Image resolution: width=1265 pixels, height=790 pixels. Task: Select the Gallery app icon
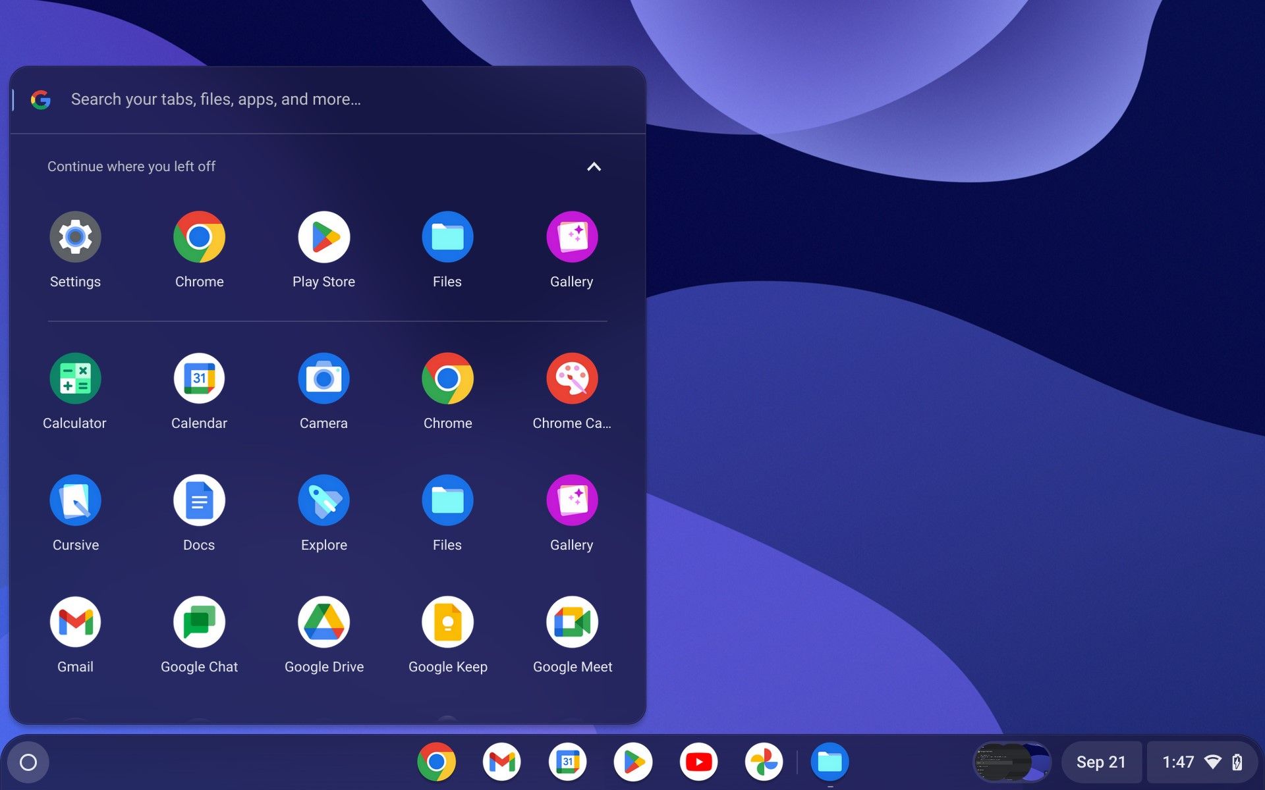[x=572, y=236]
